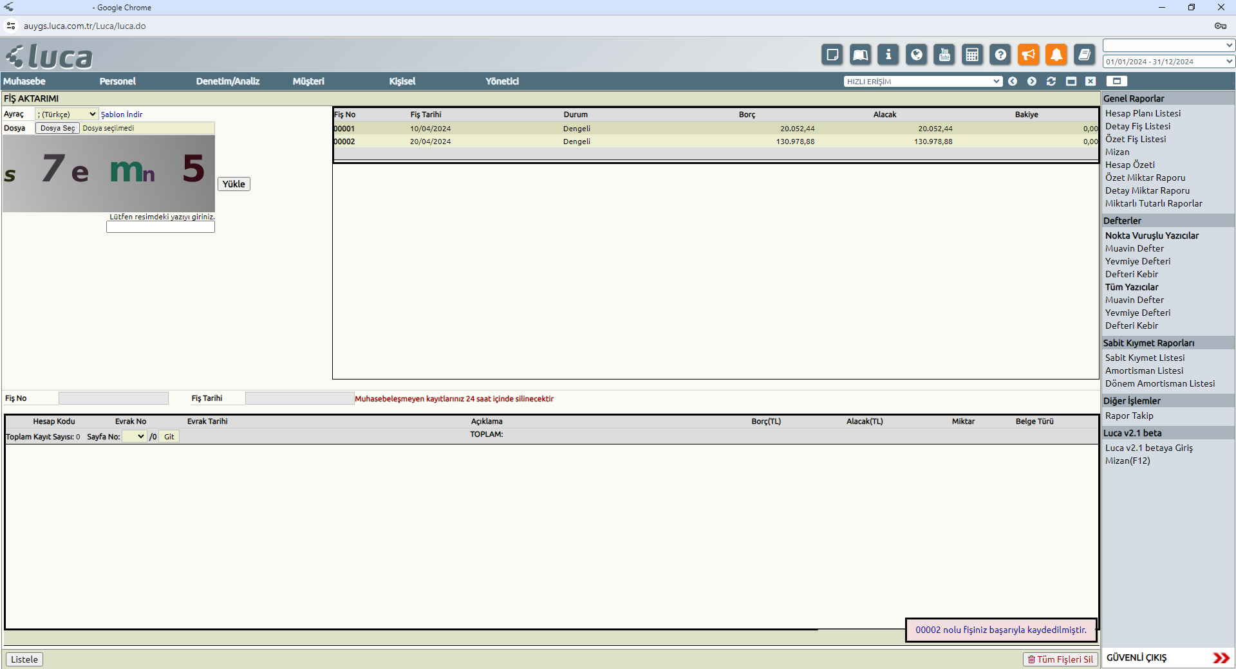This screenshot has height=669, width=1236.
Task: Click the open book icon
Action: tap(860, 55)
